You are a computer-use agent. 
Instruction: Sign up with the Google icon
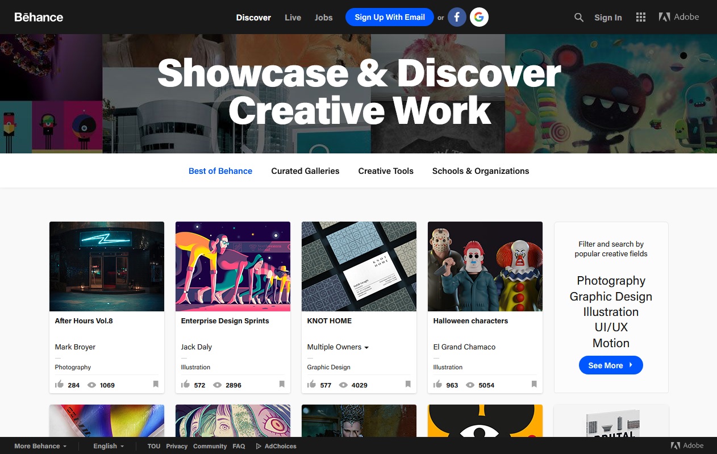[479, 17]
